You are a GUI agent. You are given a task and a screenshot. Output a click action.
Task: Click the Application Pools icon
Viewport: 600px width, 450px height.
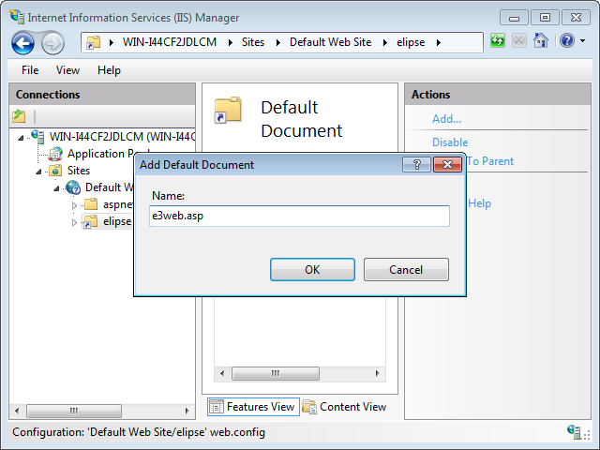pyautogui.click(x=55, y=154)
